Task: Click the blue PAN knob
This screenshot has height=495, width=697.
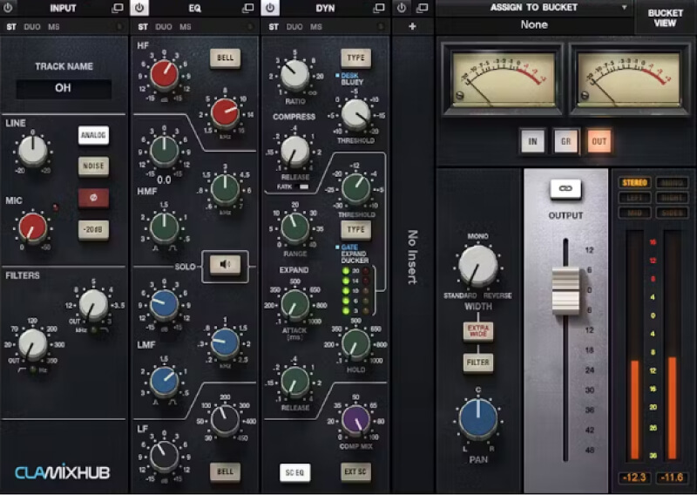Action: pos(478,418)
